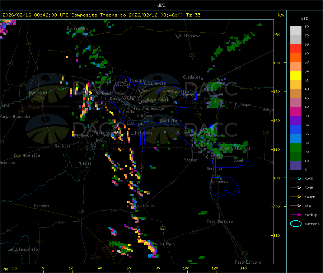This screenshot has height=273, width=323.
Task: Click the Nihuil map label
Action: click(x=85, y=164)
